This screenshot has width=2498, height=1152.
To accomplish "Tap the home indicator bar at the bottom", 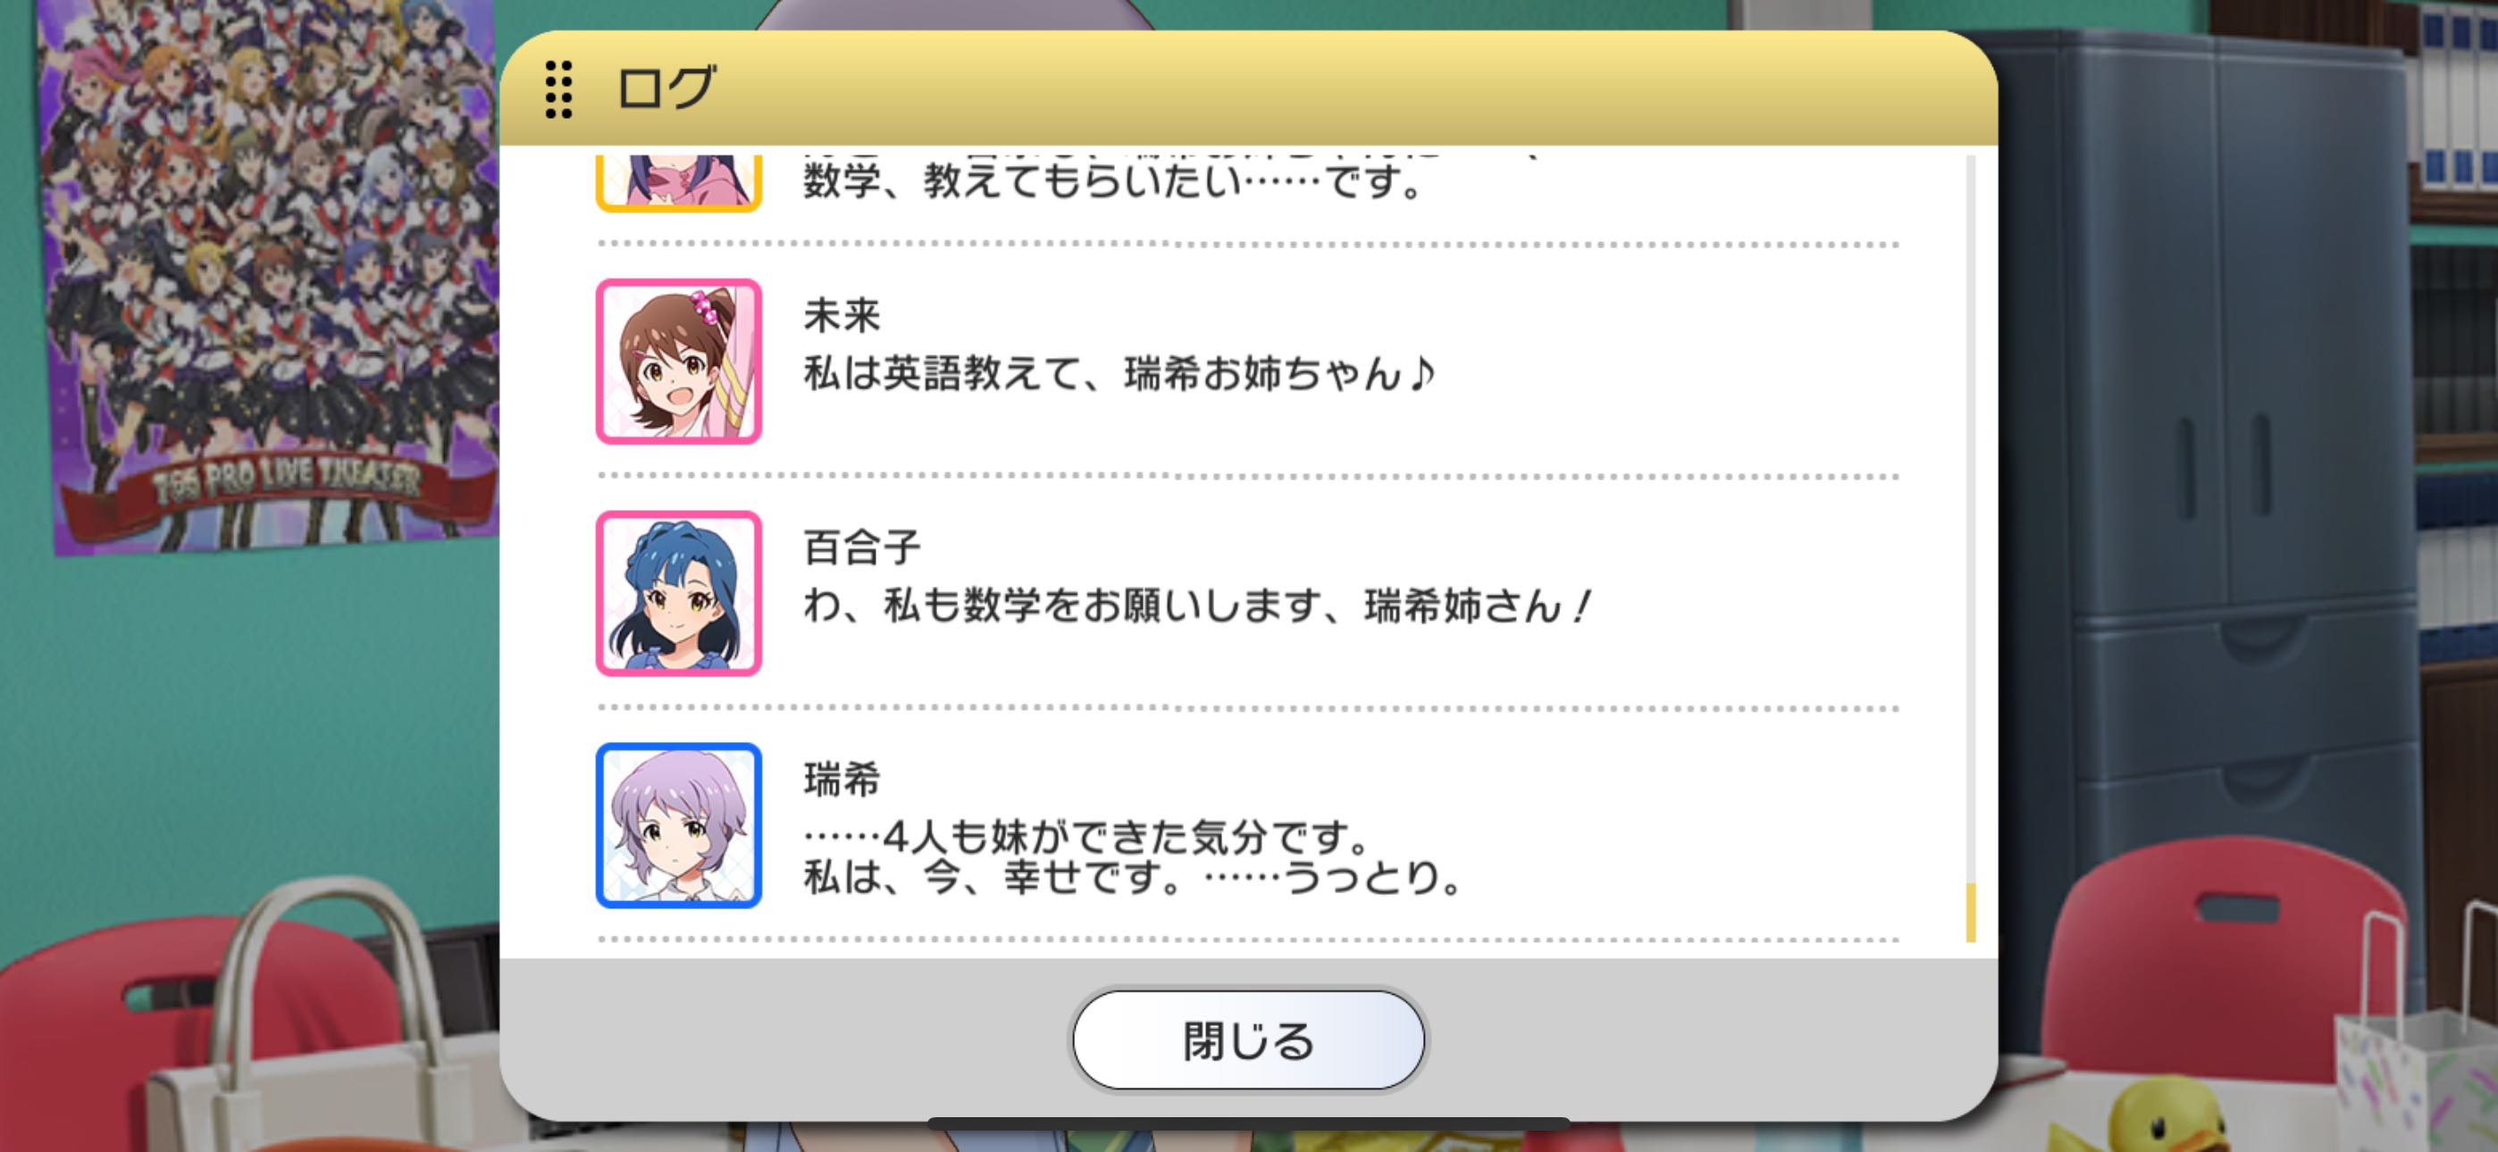I will [1248, 1123].
